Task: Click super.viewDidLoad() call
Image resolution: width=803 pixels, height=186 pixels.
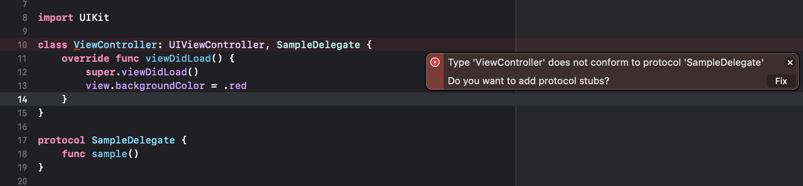Action: pyautogui.click(x=142, y=72)
